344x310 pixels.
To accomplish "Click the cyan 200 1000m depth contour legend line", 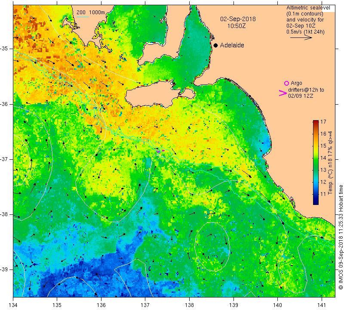I will pyautogui.click(x=83, y=17).
